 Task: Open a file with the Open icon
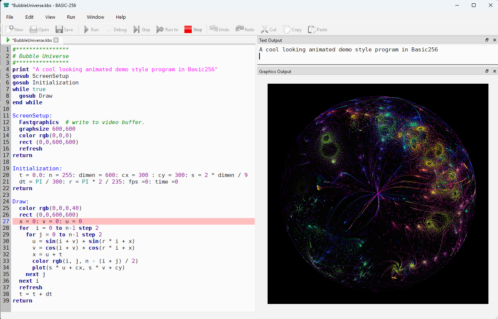pyautogui.click(x=39, y=29)
